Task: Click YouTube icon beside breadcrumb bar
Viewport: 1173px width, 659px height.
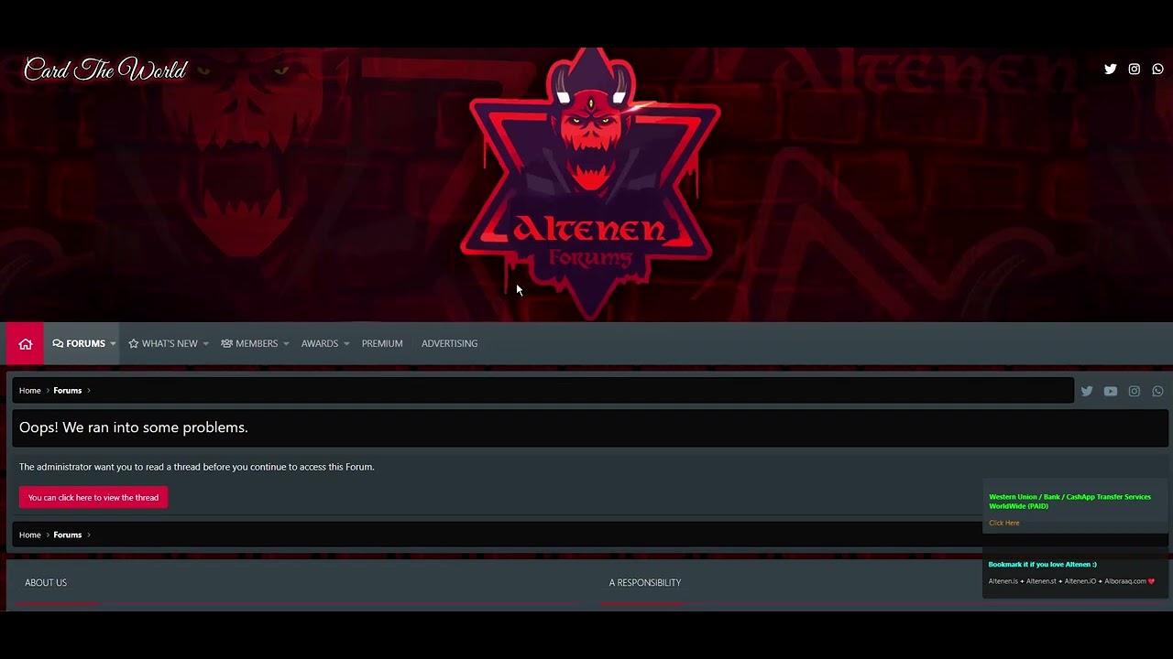Action: 1111,391
